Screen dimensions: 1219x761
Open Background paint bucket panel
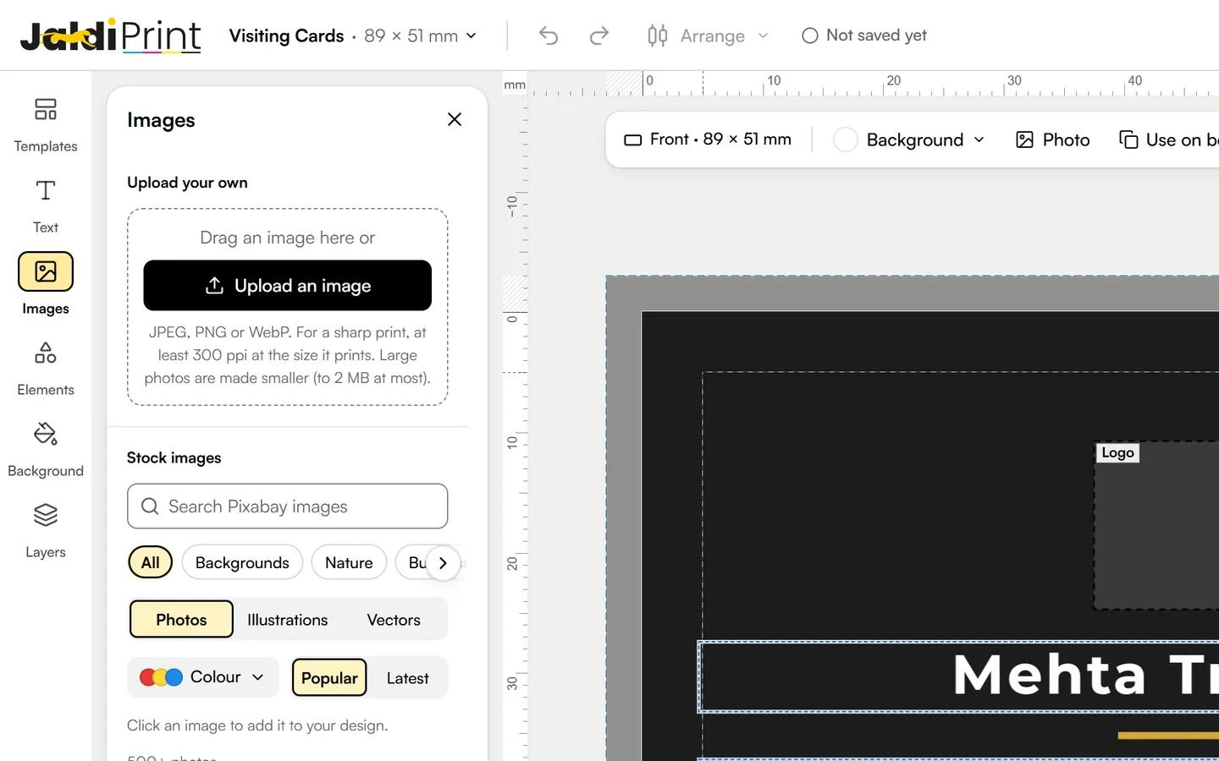(x=46, y=450)
